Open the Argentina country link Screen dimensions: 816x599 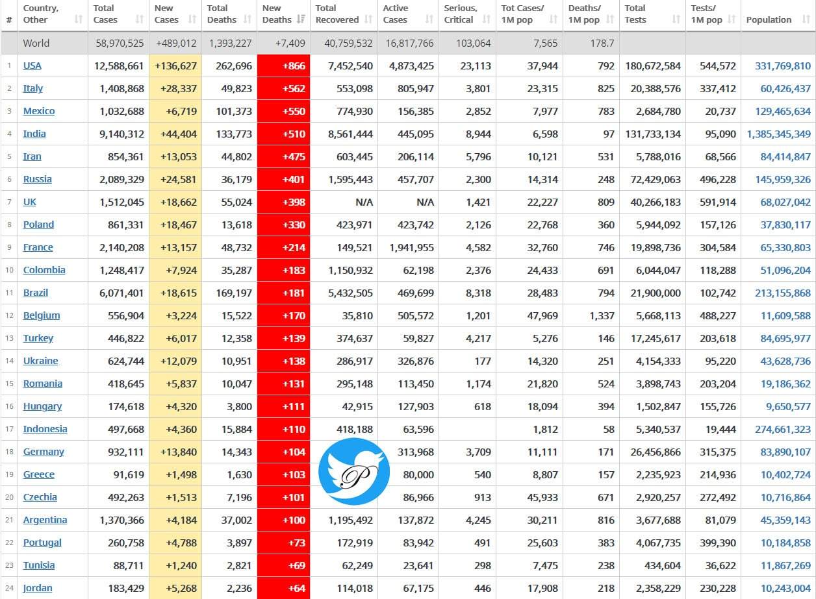45,520
